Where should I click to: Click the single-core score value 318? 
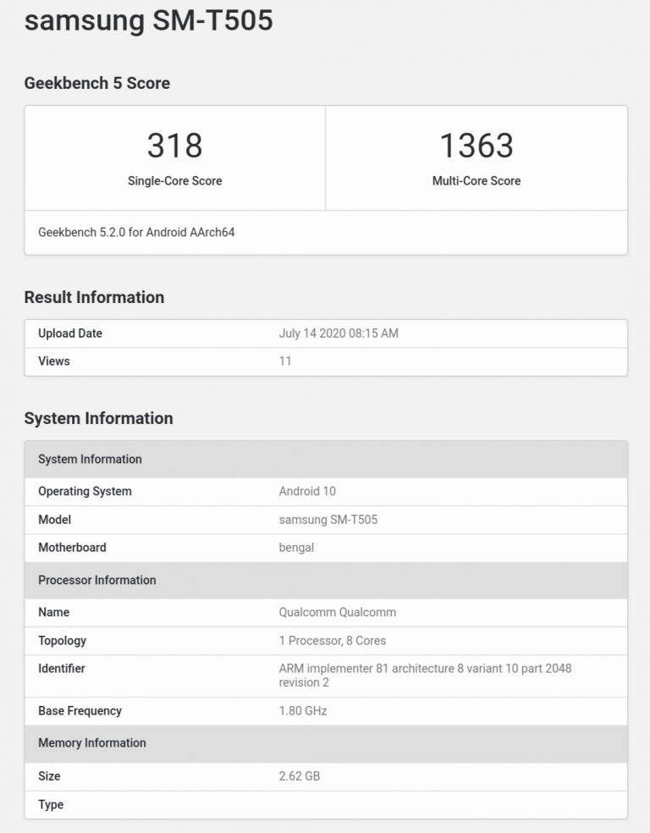click(x=174, y=145)
